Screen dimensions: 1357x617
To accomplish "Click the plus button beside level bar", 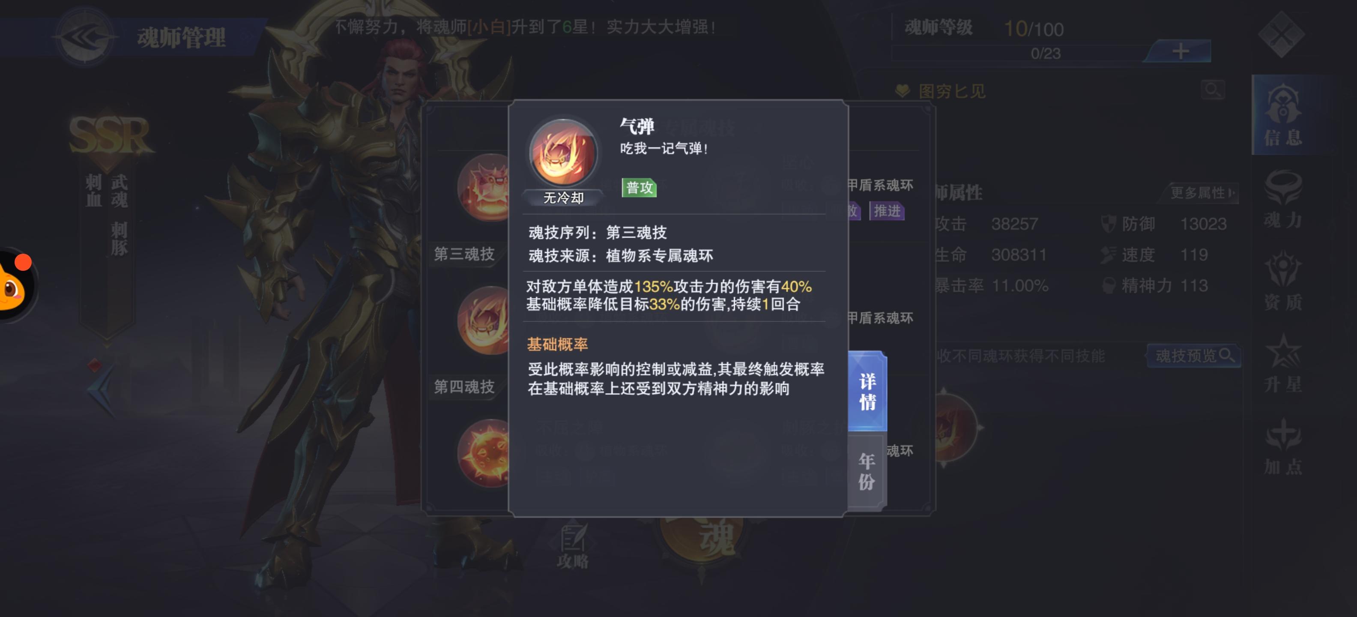I will [x=1180, y=51].
